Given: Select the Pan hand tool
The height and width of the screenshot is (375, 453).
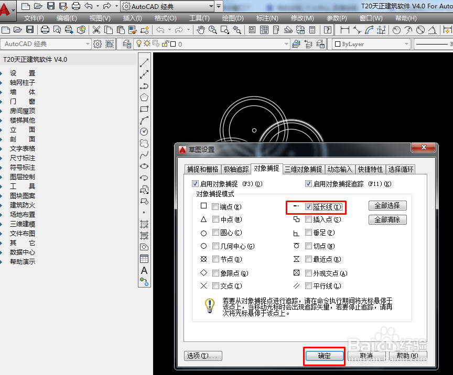Looking at the screenshot, I should coord(200,29).
